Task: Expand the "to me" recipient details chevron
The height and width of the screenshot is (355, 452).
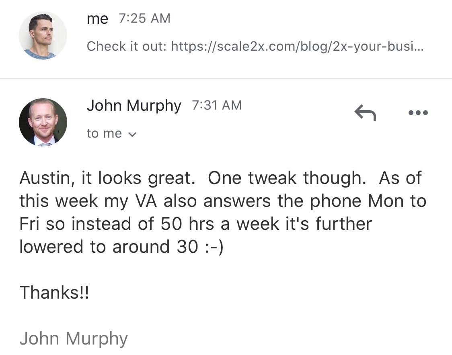Action: (132, 134)
